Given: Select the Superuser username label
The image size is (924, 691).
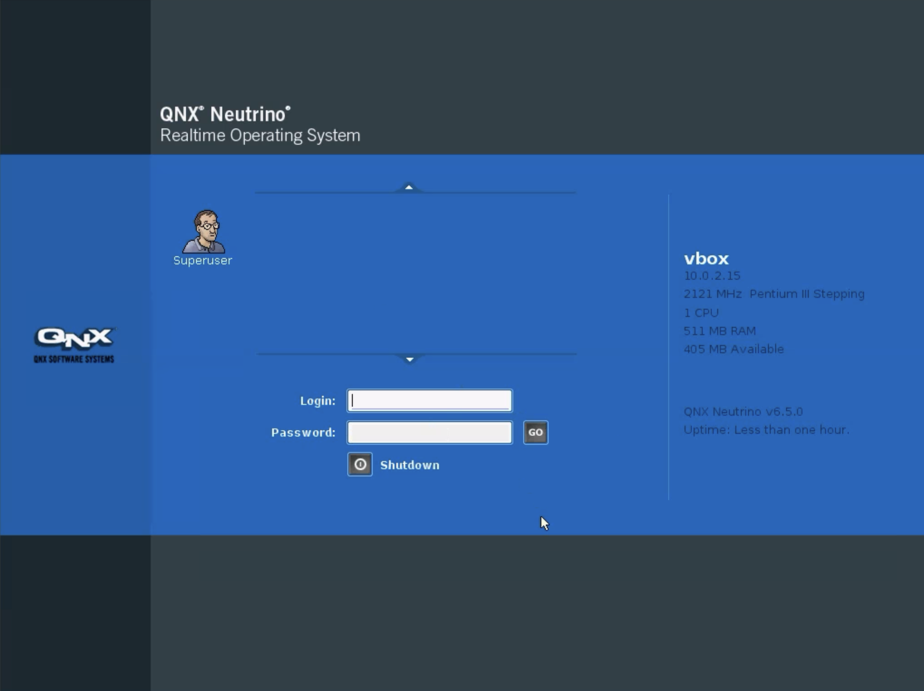Looking at the screenshot, I should coord(203,260).
